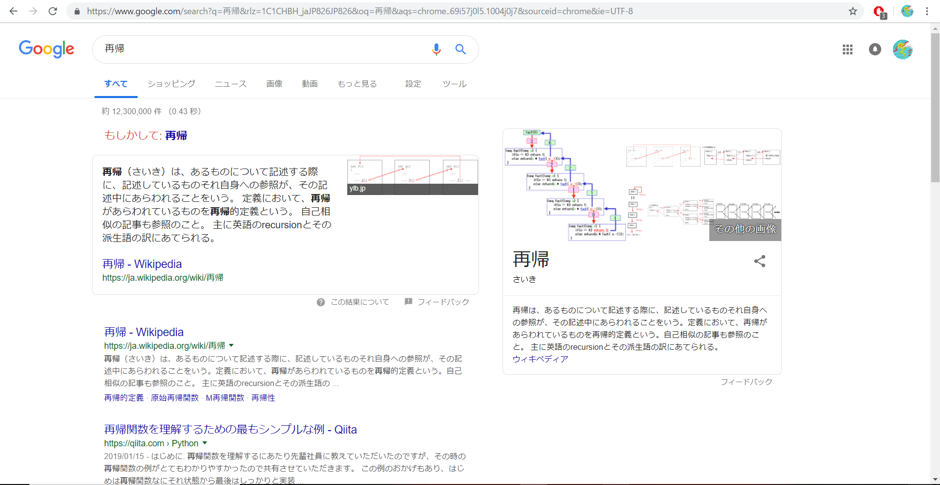Image resolution: width=940 pixels, height=485 pixels.
Task: Click the knowledge panel reading さいき
Action: pos(524,279)
